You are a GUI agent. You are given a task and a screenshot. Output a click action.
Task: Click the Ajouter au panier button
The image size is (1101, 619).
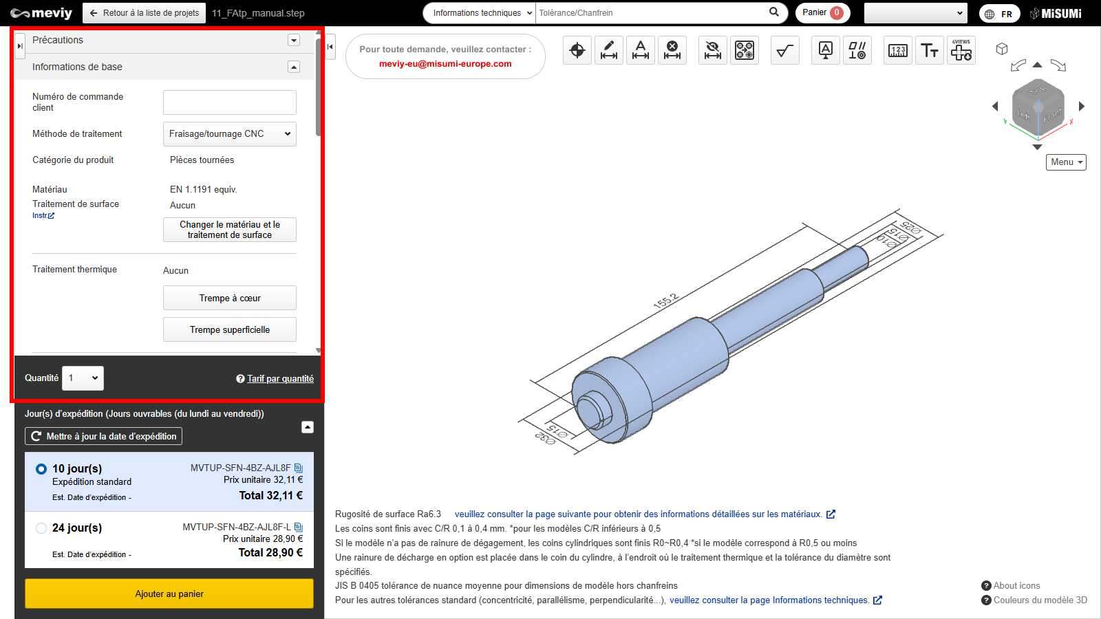click(169, 594)
